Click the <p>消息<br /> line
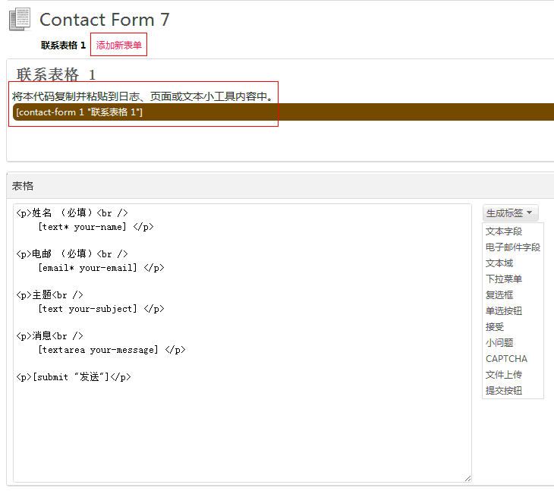The width and height of the screenshot is (554, 491). point(49,336)
